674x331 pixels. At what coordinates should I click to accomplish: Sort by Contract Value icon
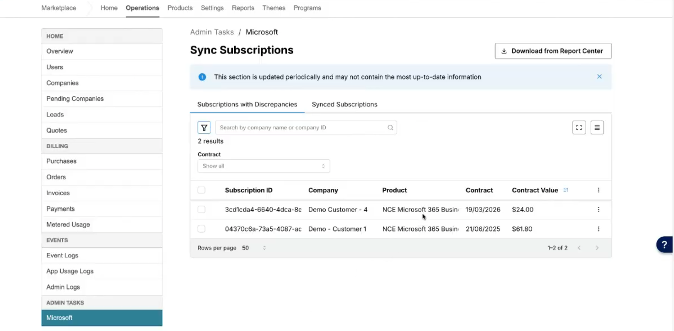point(566,190)
